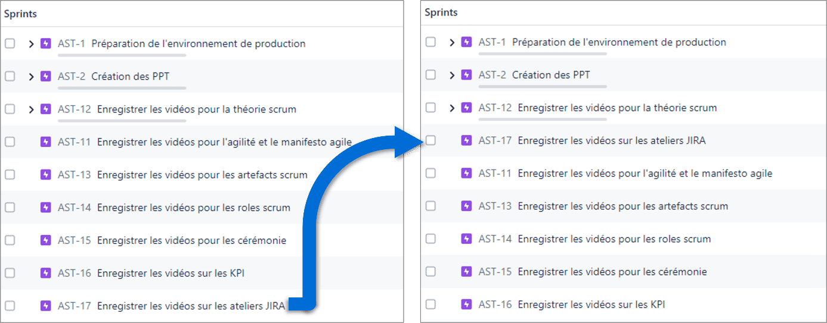Expand AST-12 scrum theory epic in right panel
The width and height of the screenshot is (827, 323).
click(x=452, y=108)
